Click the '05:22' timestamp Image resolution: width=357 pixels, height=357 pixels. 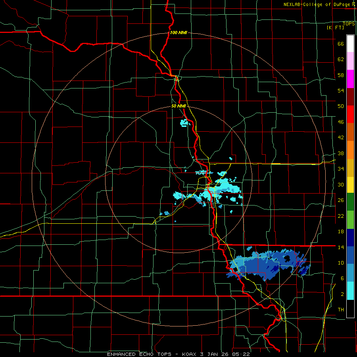[x=241, y=354]
